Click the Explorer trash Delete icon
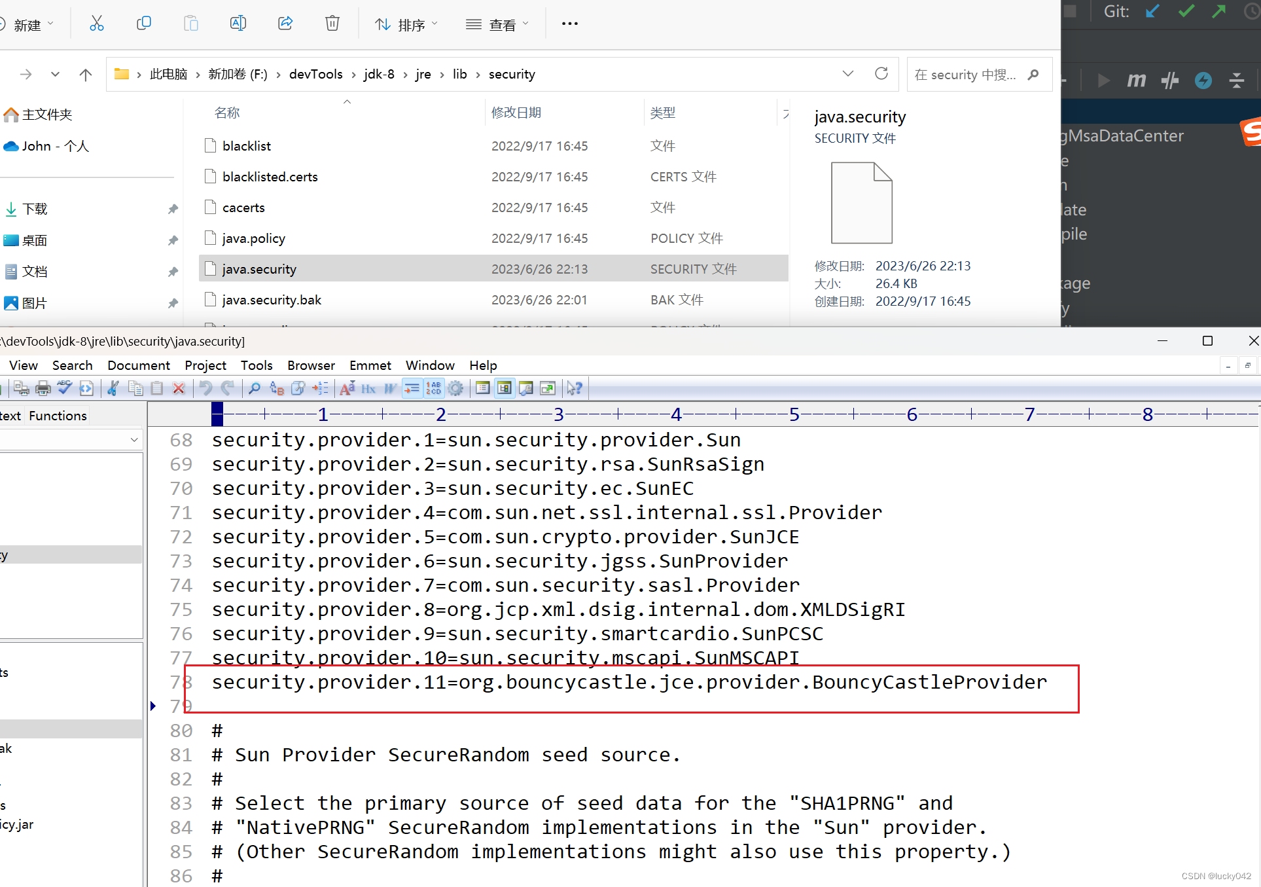 (332, 24)
